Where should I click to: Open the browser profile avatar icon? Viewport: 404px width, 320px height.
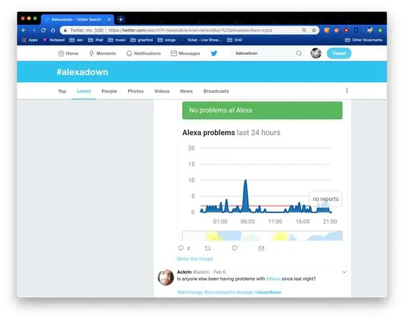click(370, 30)
